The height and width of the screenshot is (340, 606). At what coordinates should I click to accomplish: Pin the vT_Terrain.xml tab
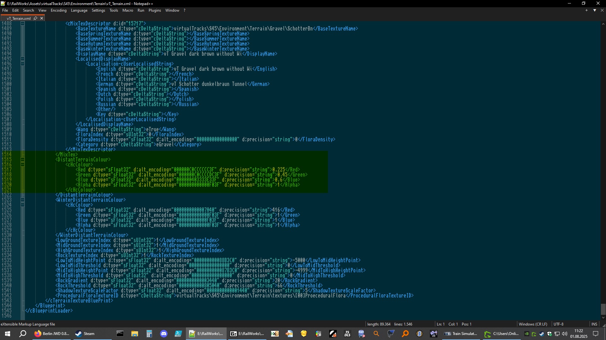click(35, 18)
